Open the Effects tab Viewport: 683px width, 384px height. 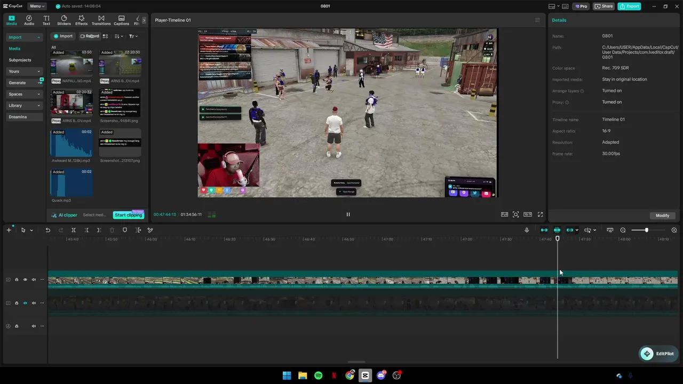(82, 20)
